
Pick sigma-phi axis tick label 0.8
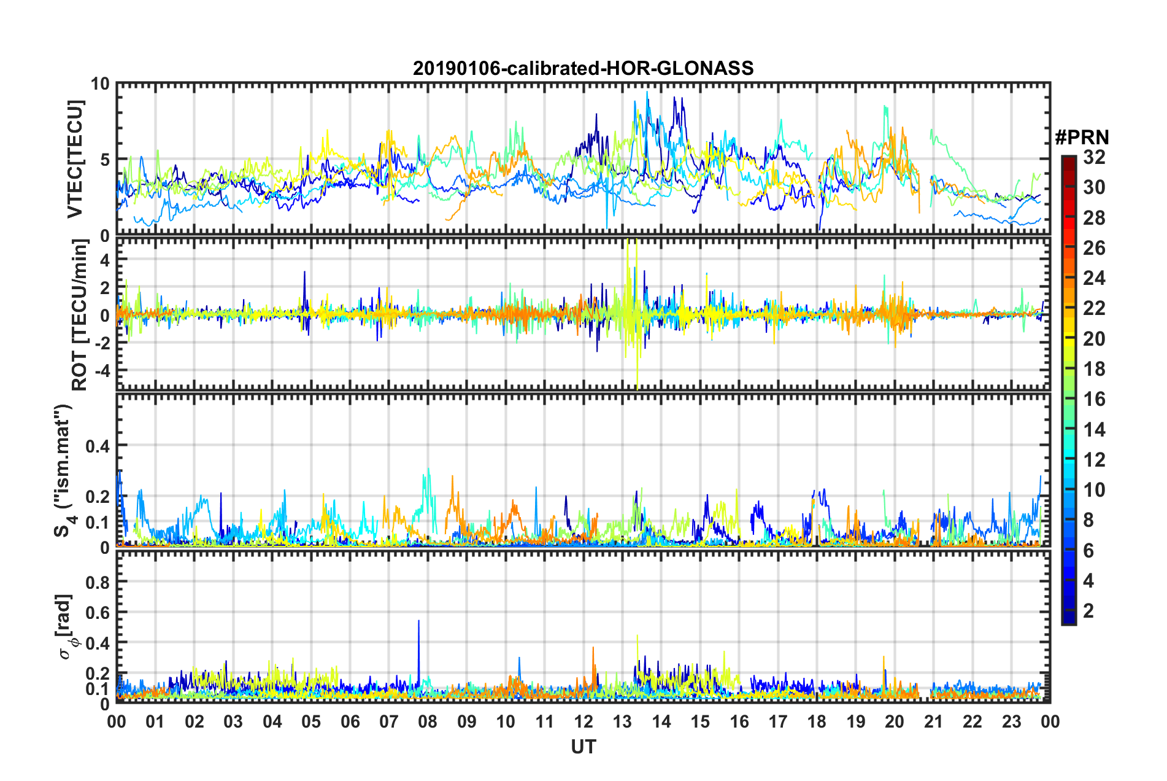98,581
